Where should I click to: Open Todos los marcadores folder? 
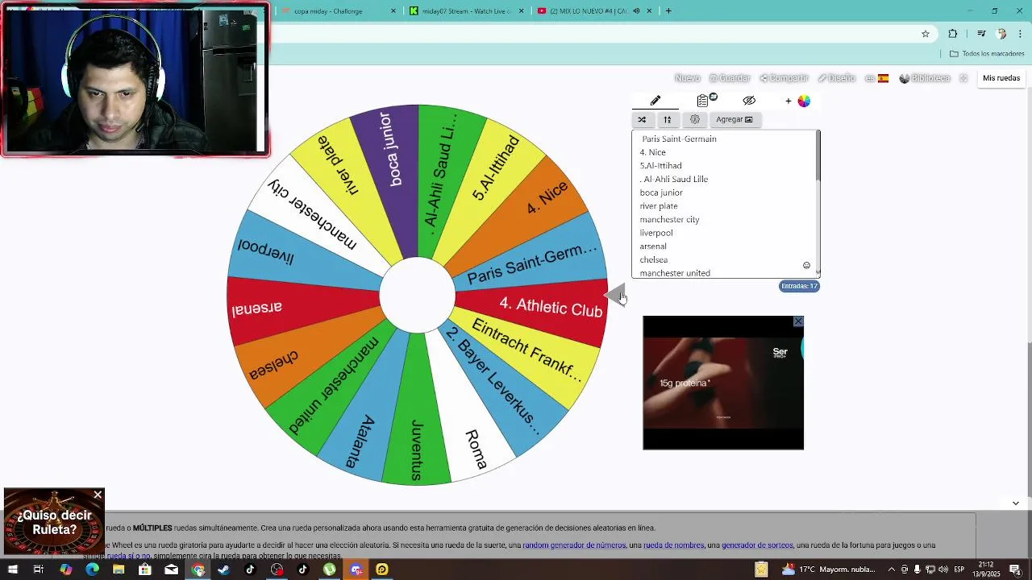[987, 54]
